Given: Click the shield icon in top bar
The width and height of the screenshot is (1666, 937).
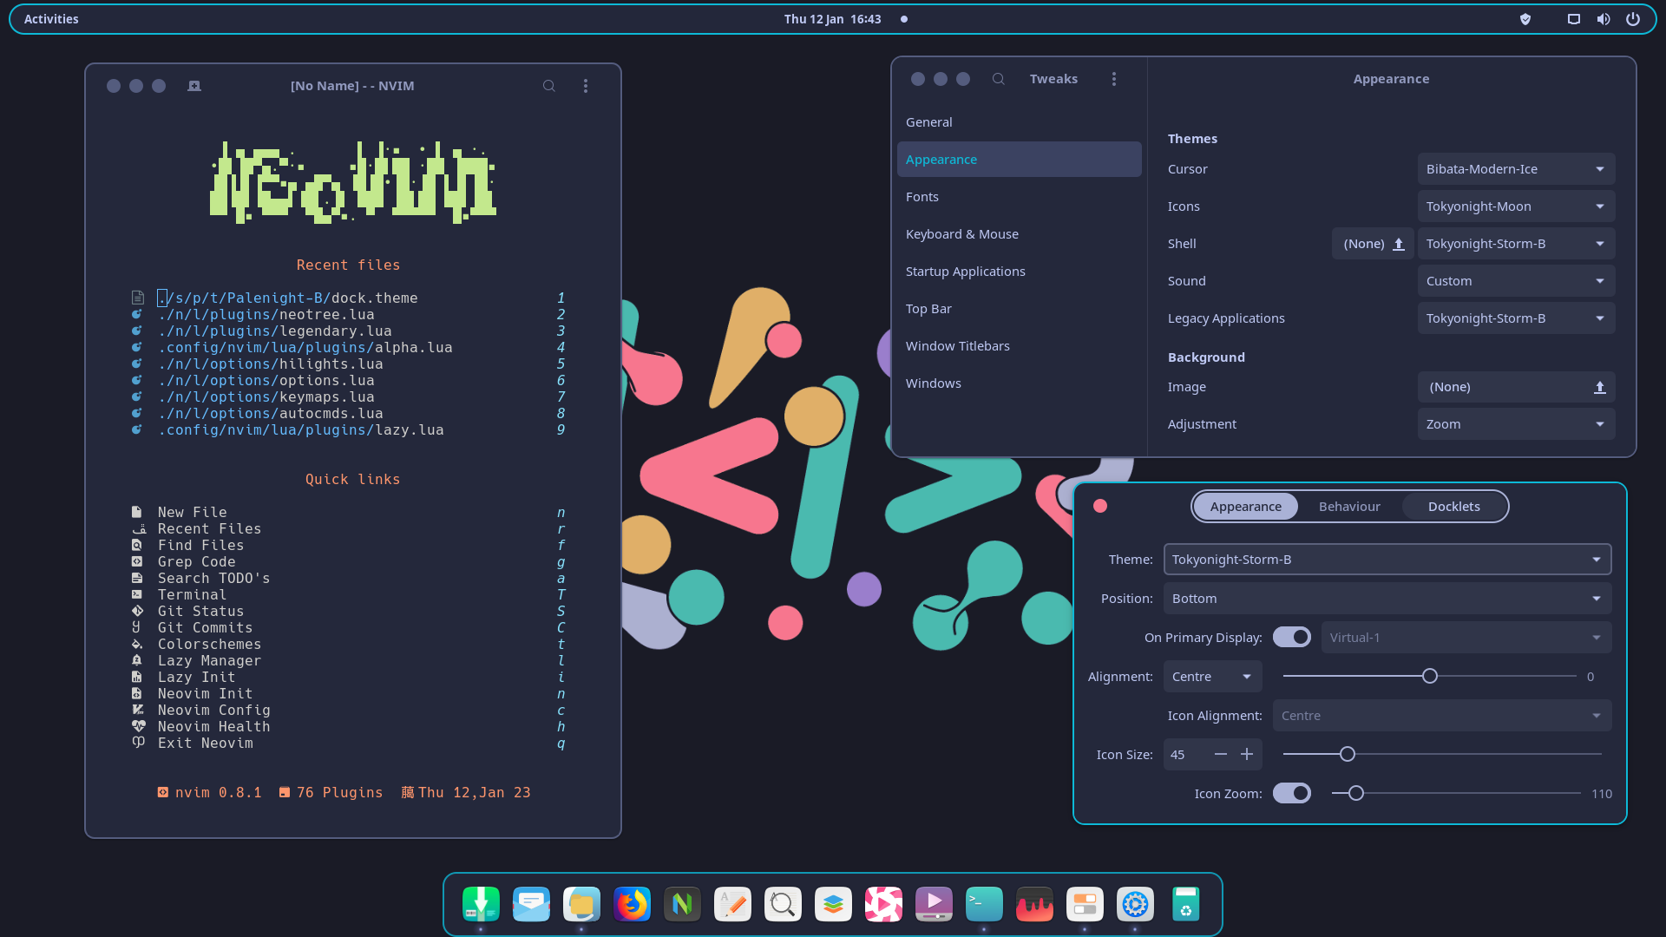Looking at the screenshot, I should pyautogui.click(x=1525, y=19).
